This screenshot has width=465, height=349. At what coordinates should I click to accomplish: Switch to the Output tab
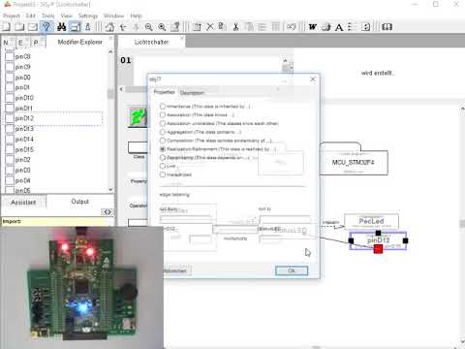click(79, 202)
